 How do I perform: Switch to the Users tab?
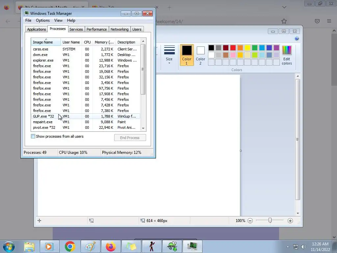click(x=137, y=29)
